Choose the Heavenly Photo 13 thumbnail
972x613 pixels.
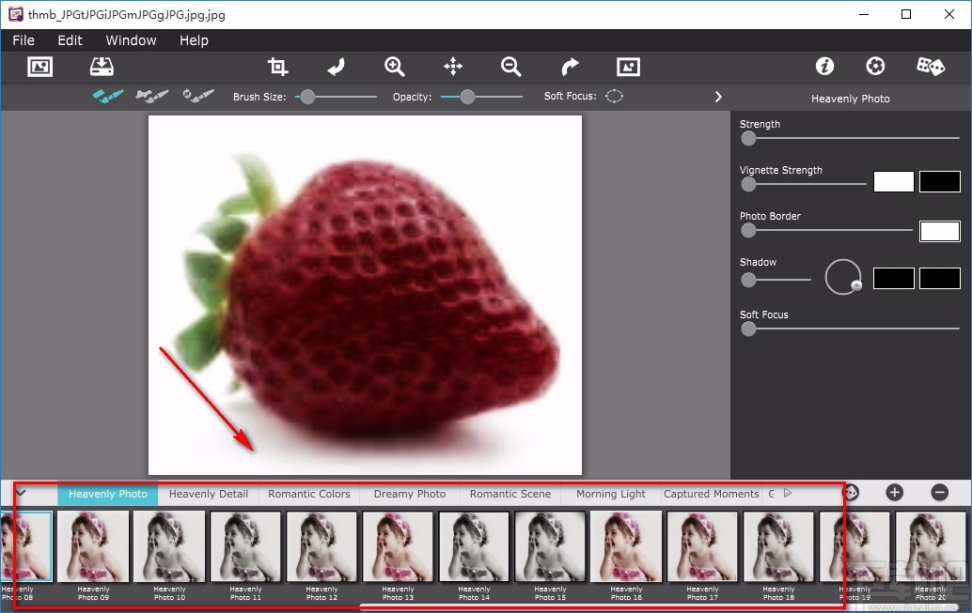coord(398,548)
